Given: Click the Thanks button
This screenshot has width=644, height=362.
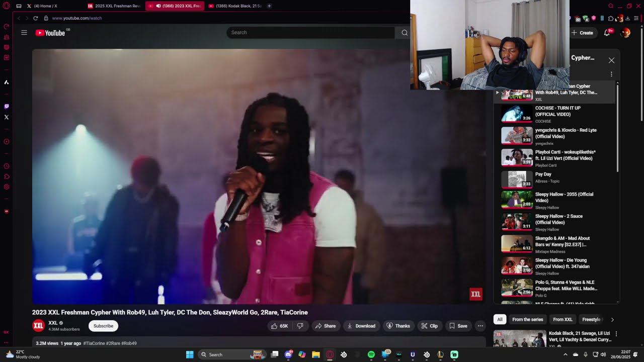Looking at the screenshot, I should click(398, 326).
